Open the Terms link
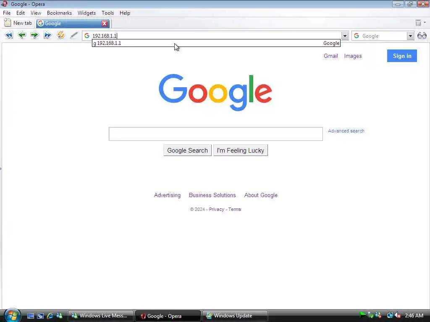 [x=234, y=209]
